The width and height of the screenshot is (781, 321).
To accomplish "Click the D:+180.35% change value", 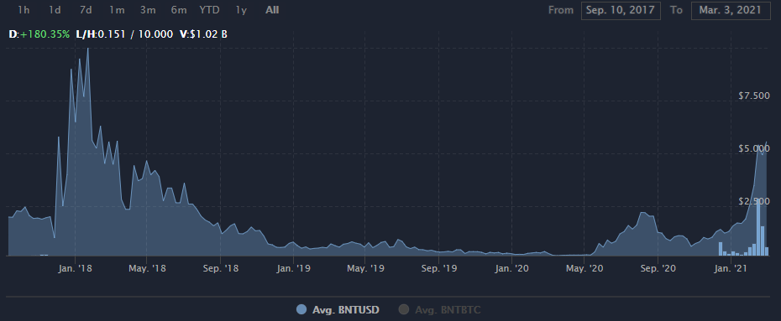I will pyautogui.click(x=39, y=34).
